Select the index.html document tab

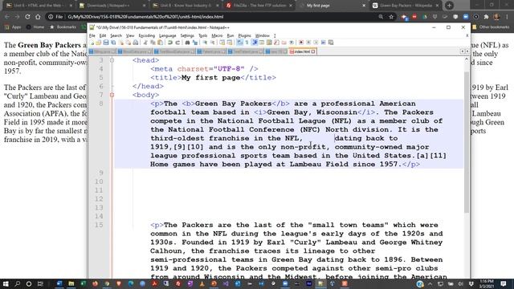pos(303,51)
